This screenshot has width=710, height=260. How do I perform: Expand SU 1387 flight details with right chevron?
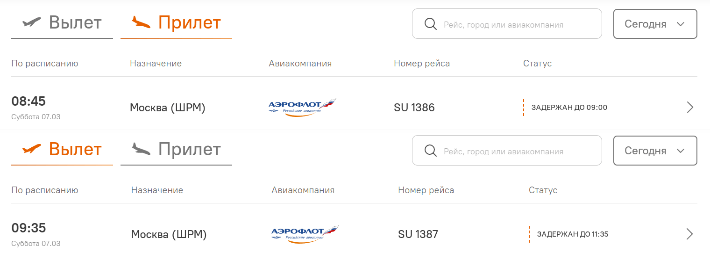(690, 234)
